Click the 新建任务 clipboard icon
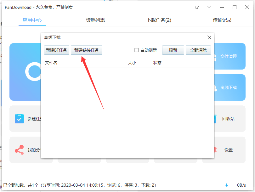 19,119
